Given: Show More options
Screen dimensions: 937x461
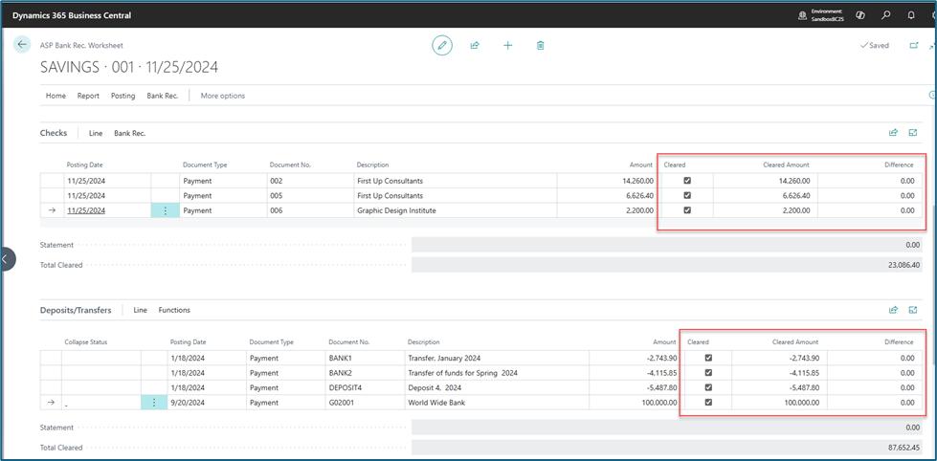Looking at the screenshot, I should (223, 96).
